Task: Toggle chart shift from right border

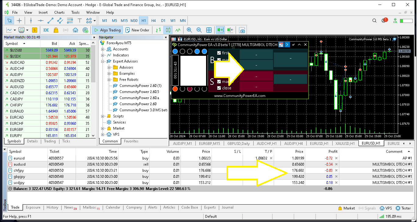Action: point(230,30)
